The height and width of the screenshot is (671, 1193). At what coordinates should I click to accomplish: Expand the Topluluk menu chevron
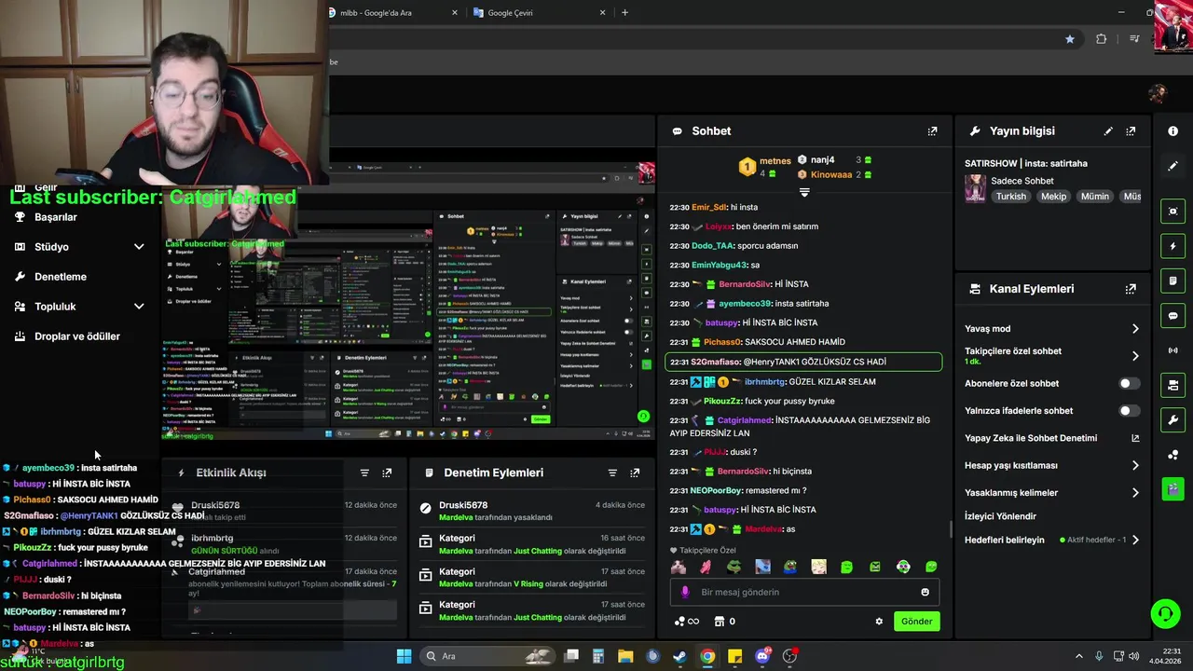(139, 307)
